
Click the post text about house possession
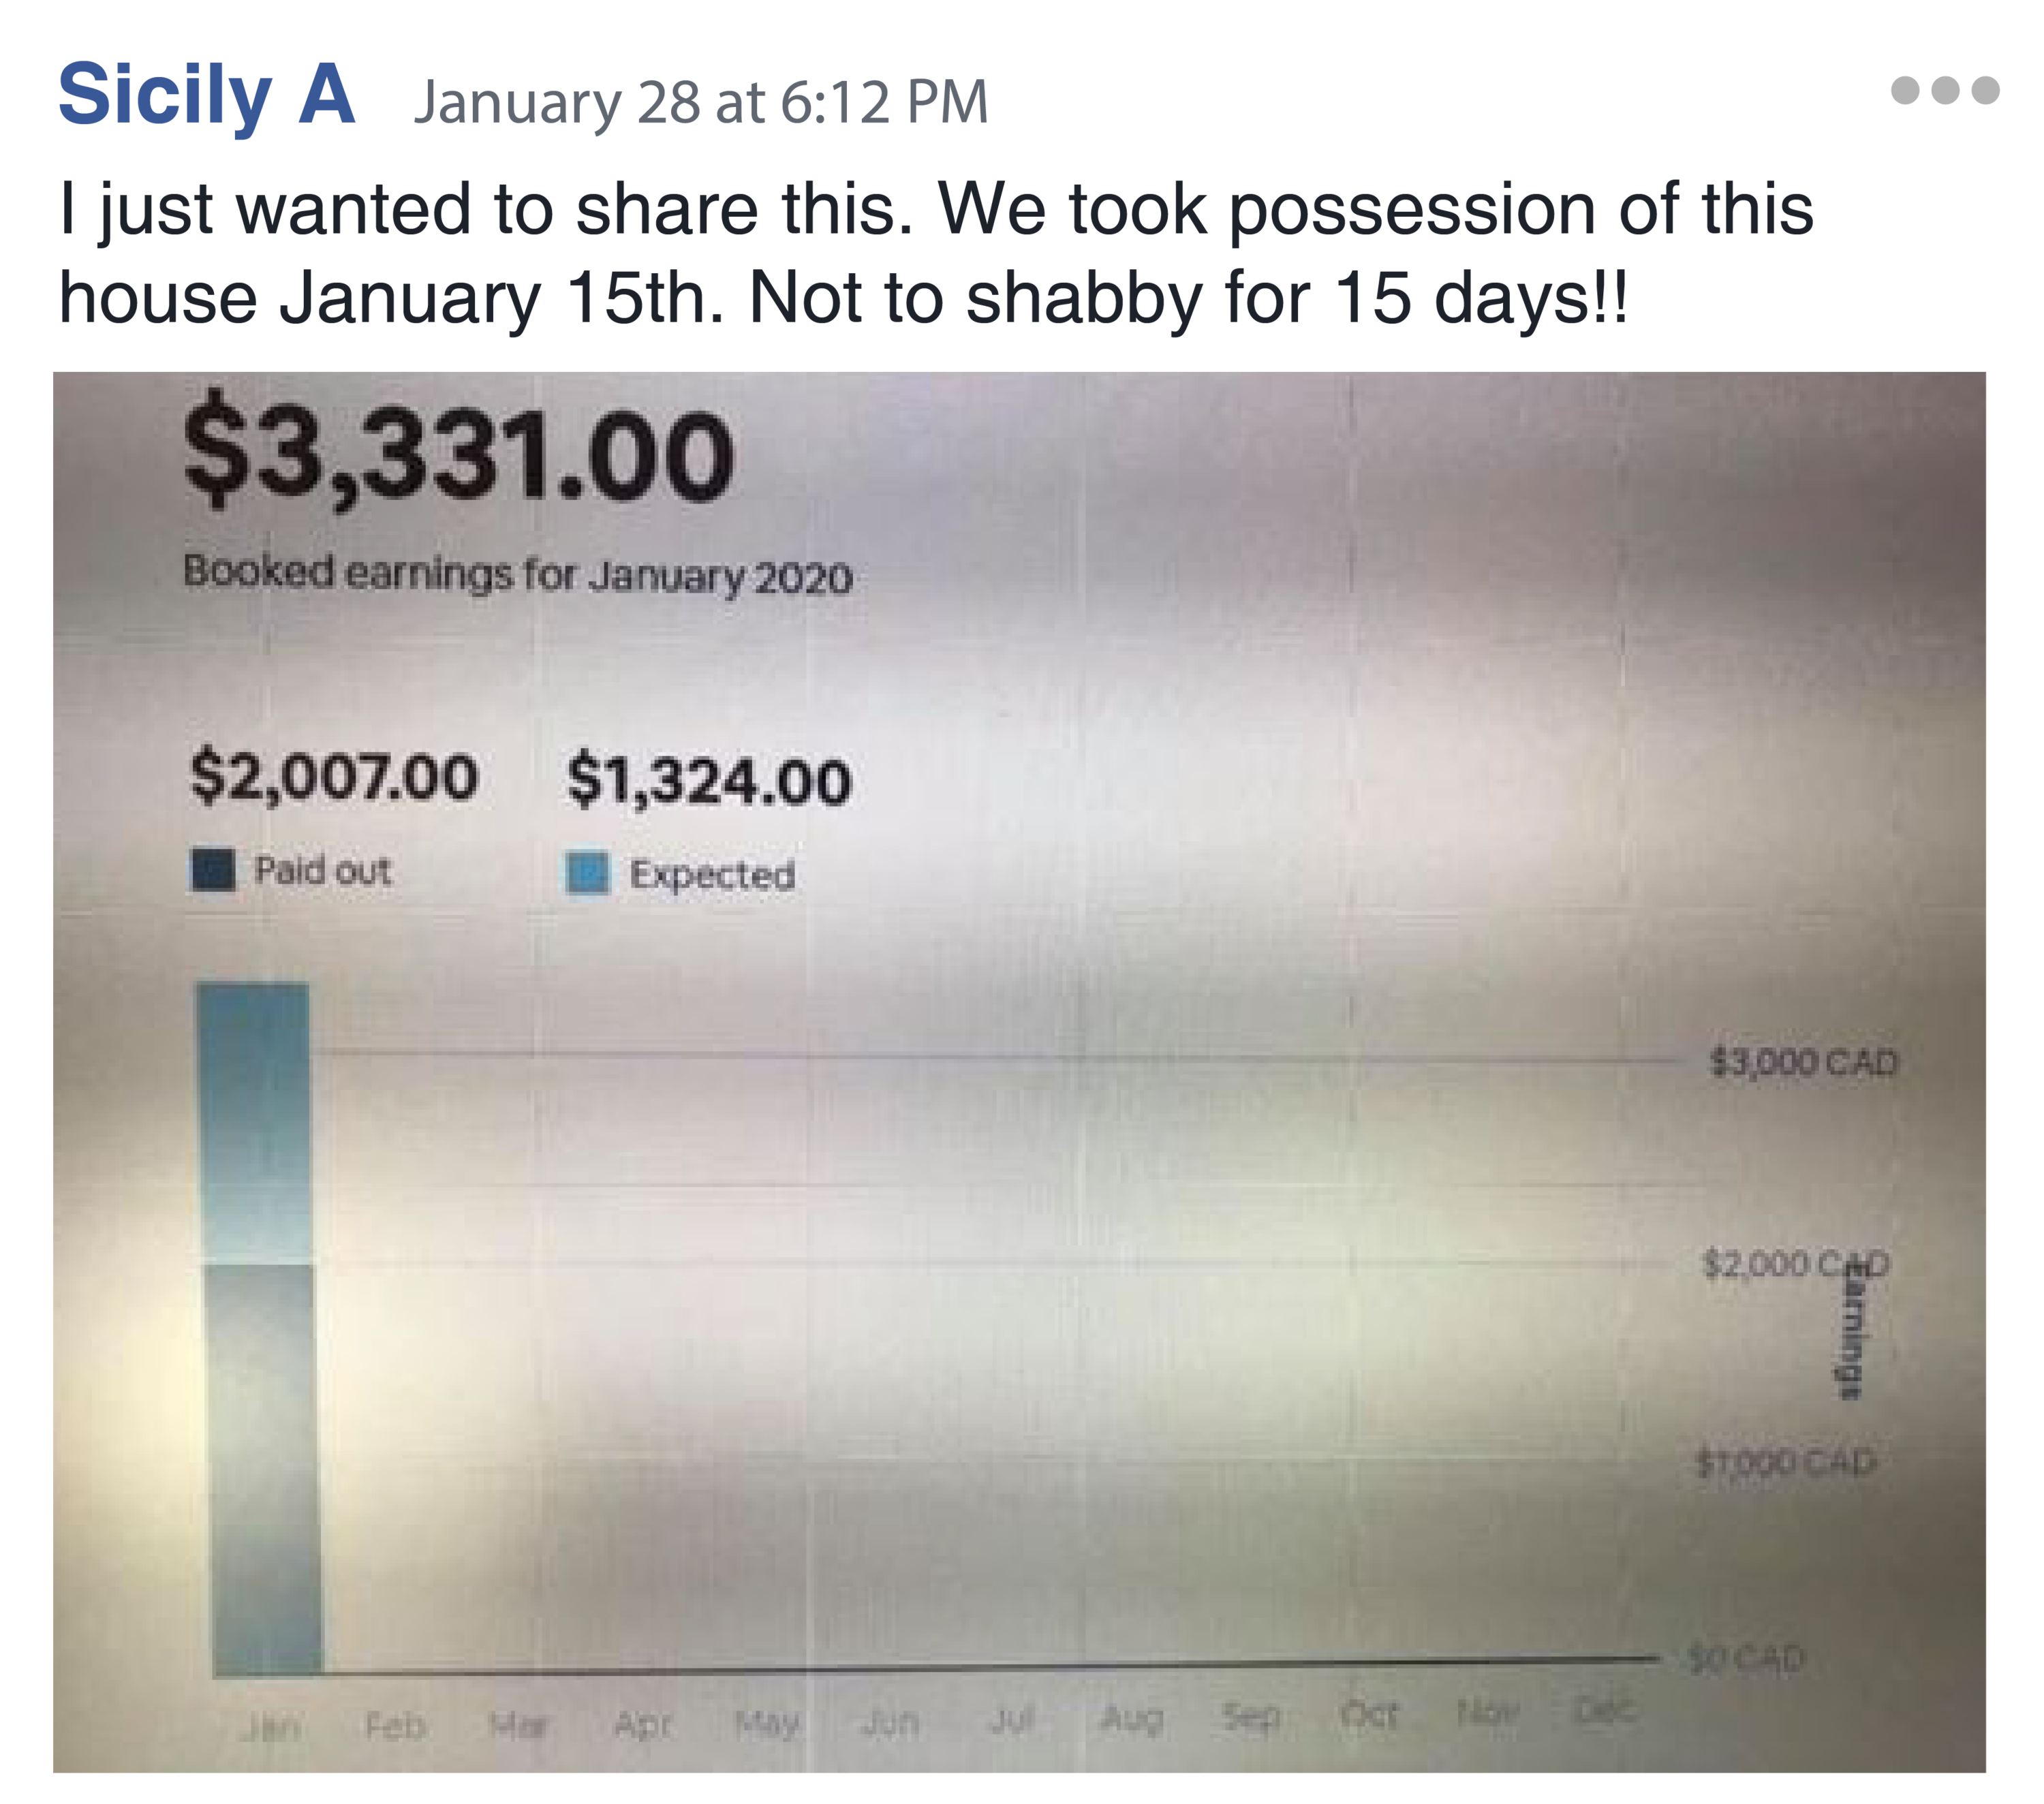pyautogui.click(x=935, y=253)
